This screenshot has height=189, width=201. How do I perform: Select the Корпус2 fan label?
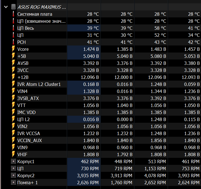point(26,176)
